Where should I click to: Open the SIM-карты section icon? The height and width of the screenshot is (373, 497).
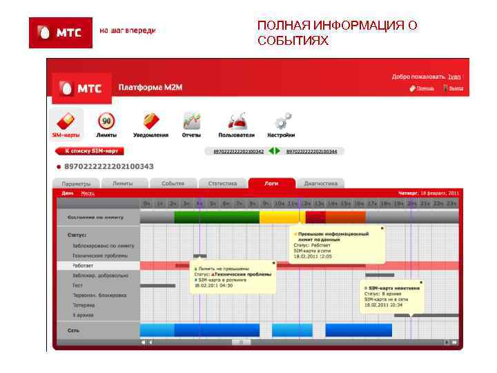click(66, 121)
